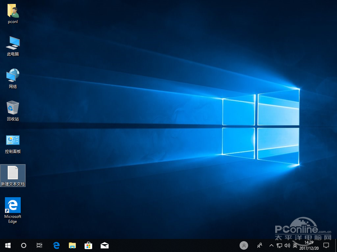Show hidden tray icons chevron
Image resolution: width=337 pixels, height=252 pixels.
point(271,246)
